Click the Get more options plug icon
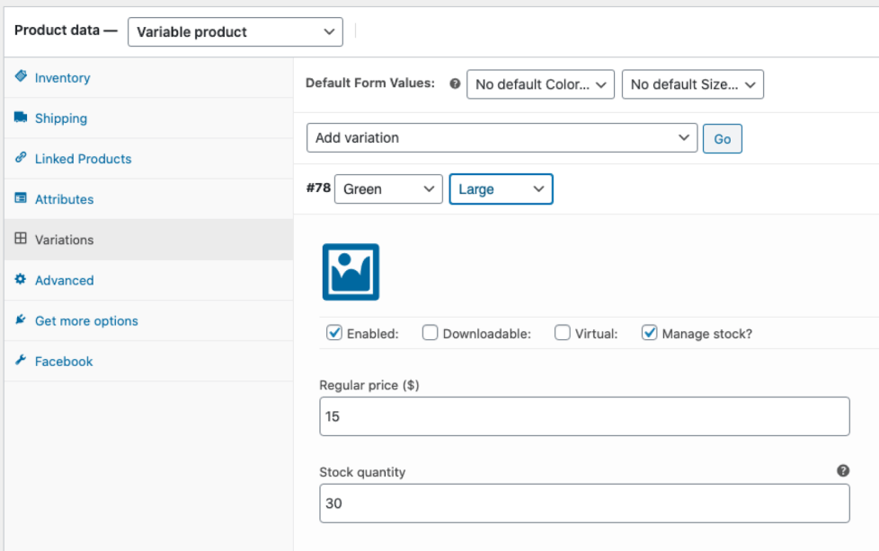The image size is (879, 551). point(21,320)
